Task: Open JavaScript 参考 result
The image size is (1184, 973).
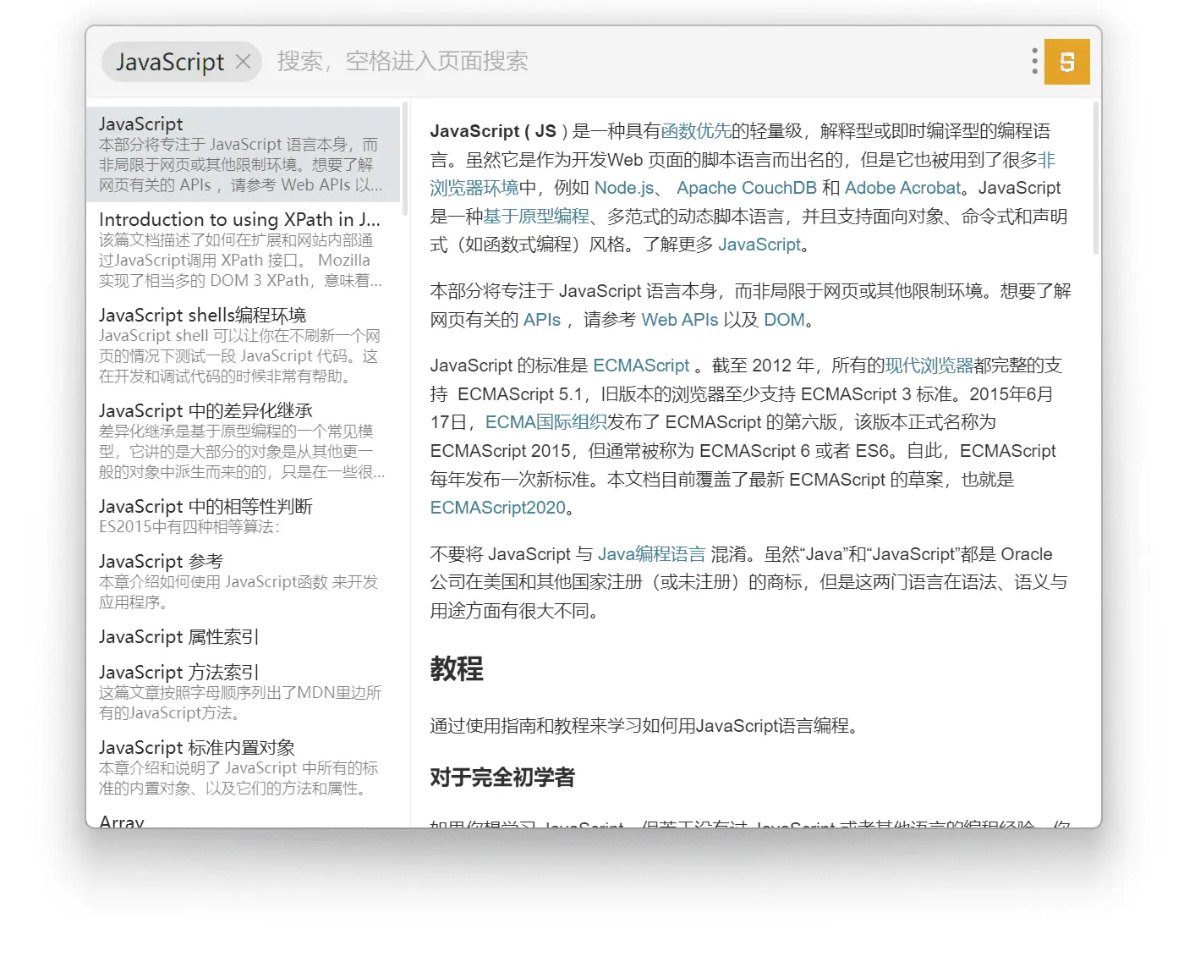Action: point(244,581)
